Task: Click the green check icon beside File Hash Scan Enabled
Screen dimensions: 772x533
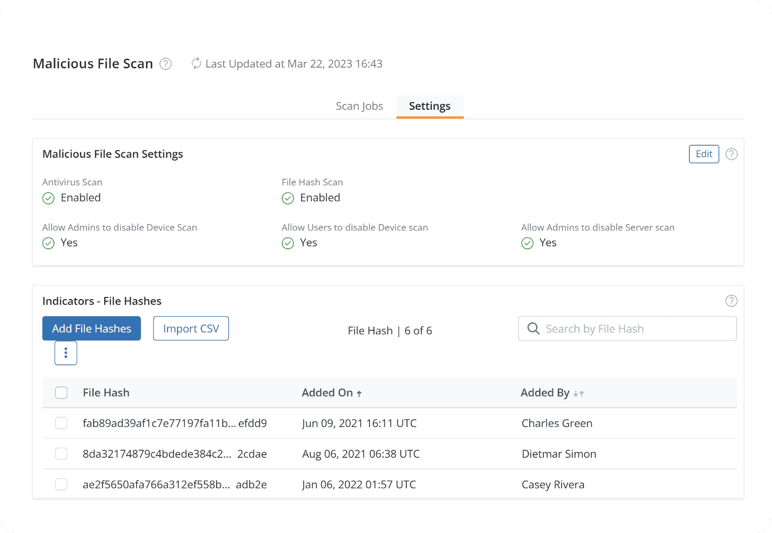Action: tap(288, 198)
